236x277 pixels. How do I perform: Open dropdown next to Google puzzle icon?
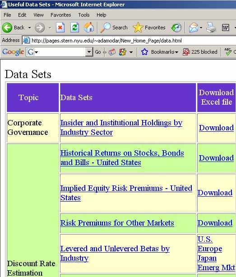coord(131,52)
